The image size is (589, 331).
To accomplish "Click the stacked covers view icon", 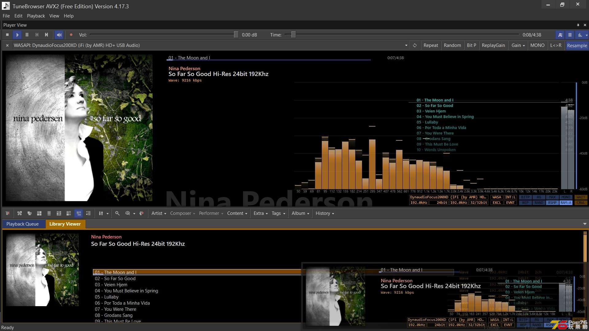I will pyautogui.click(x=29, y=213).
